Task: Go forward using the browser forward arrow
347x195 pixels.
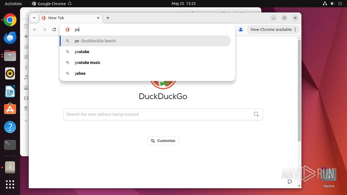Action: (x=44, y=30)
